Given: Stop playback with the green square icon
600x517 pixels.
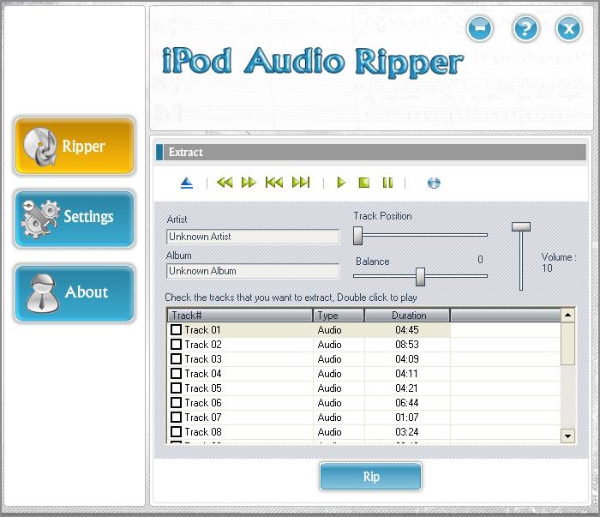Looking at the screenshot, I should pos(364,183).
